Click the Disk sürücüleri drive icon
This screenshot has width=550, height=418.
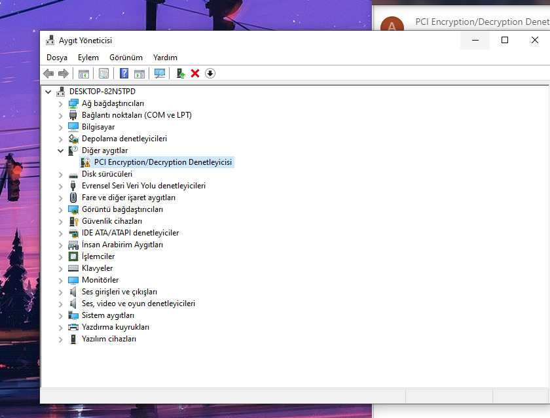click(x=73, y=175)
